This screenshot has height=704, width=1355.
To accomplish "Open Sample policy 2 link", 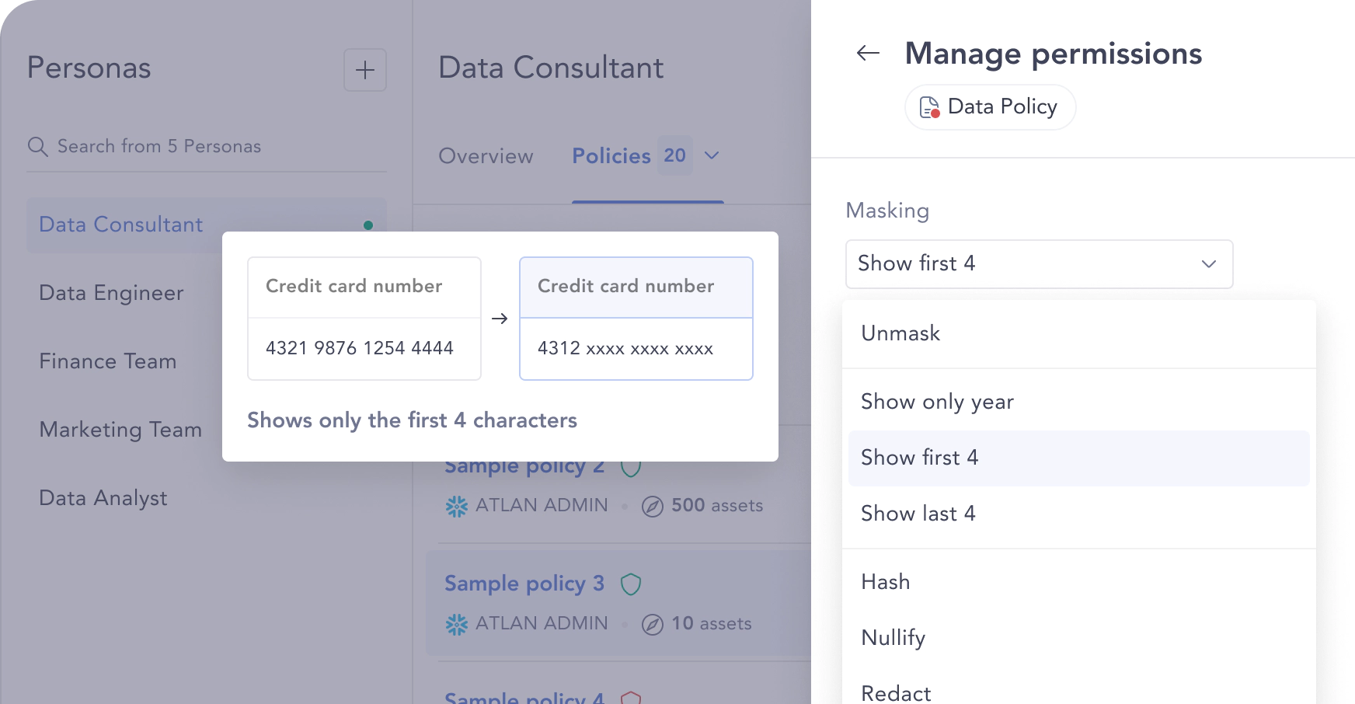I will point(524,468).
